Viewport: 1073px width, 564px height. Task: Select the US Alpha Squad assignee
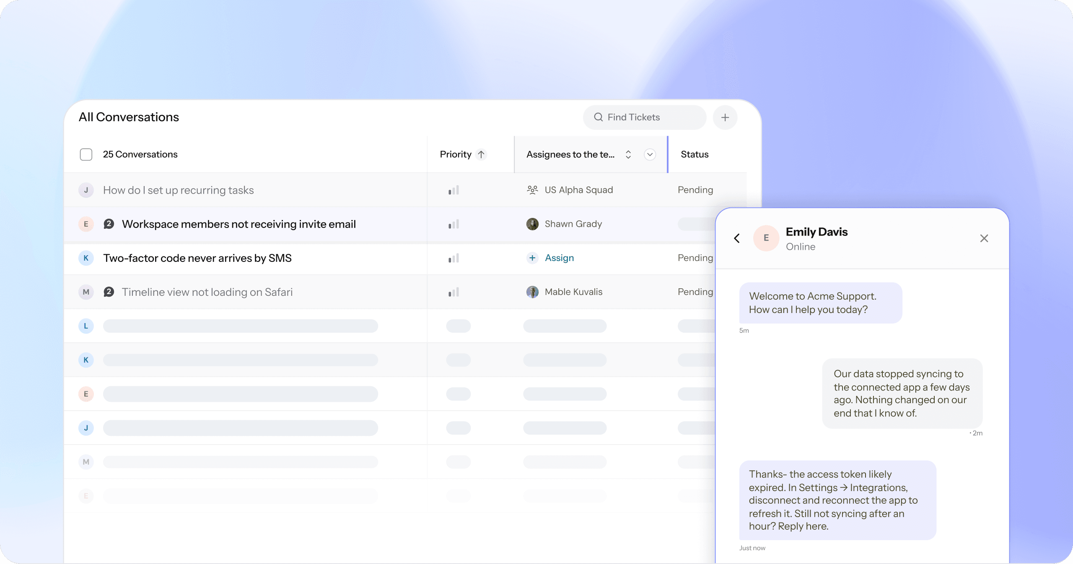579,190
